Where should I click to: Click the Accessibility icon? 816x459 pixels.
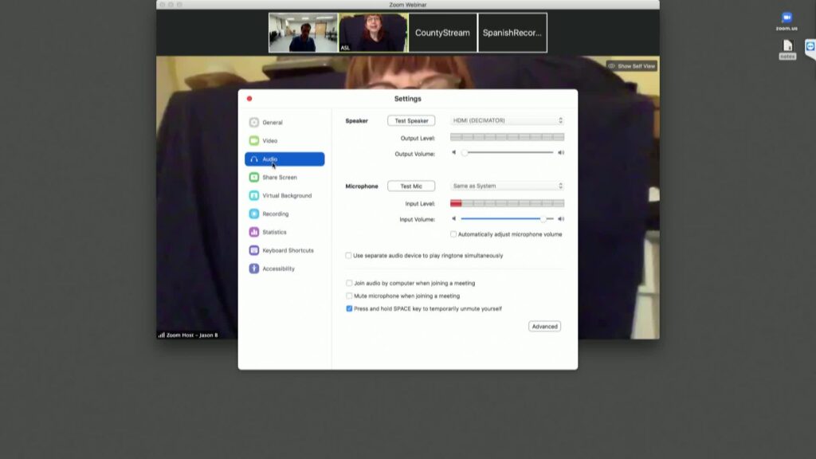point(254,269)
